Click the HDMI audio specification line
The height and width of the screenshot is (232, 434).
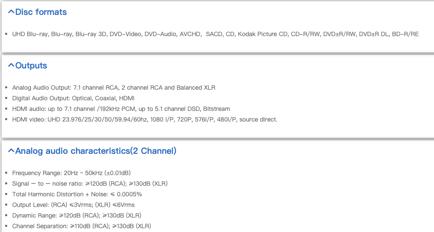pyautogui.click(x=121, y=109)
